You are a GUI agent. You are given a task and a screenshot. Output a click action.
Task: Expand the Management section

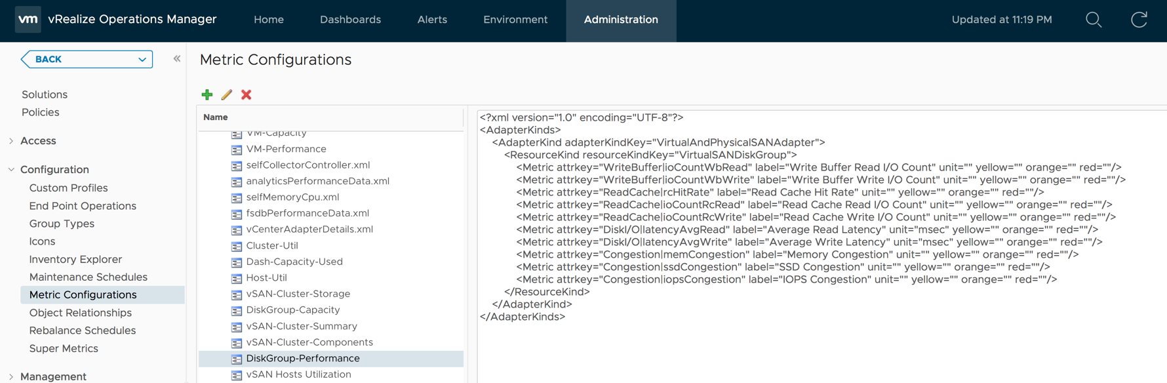[x=11, y=376]
